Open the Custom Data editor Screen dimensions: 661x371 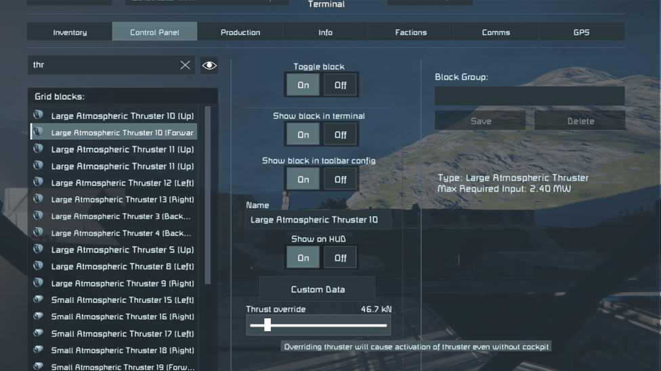coord(318,289)
